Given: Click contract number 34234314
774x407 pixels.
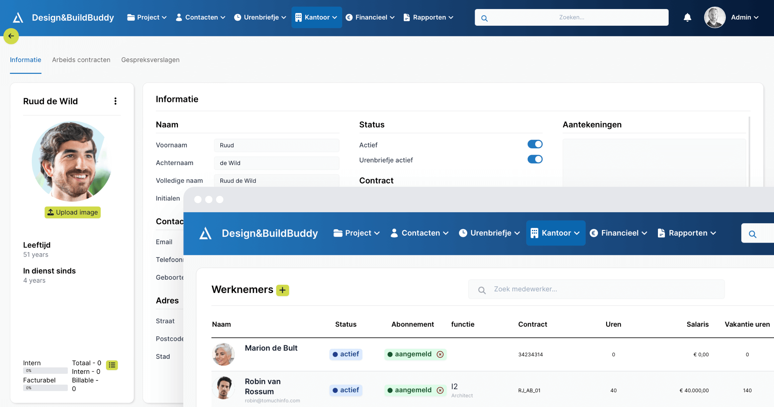Looking at the screenshot, I should click(x=530, y=355).
